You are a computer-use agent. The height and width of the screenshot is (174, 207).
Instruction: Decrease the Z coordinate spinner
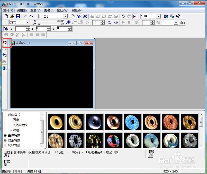[x=70, y=30]
